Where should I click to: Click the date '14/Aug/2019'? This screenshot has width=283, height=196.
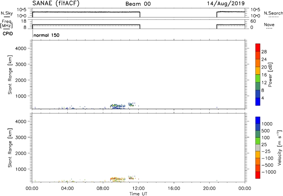226,4
